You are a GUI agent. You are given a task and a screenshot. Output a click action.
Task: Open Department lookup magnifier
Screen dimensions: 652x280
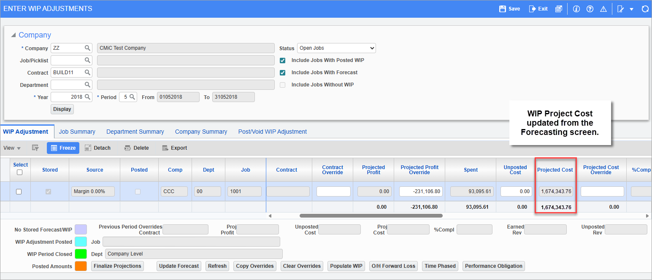[88, 85]
